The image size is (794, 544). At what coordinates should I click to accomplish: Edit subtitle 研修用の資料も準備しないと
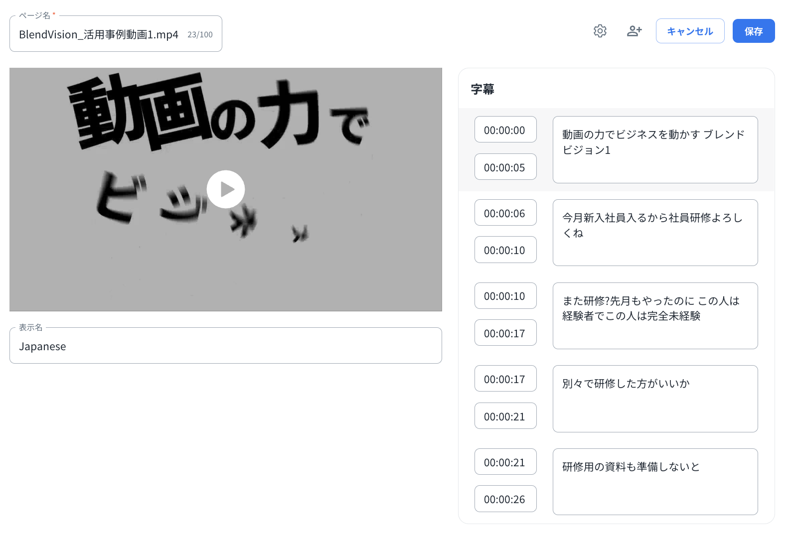coord(654,481)
